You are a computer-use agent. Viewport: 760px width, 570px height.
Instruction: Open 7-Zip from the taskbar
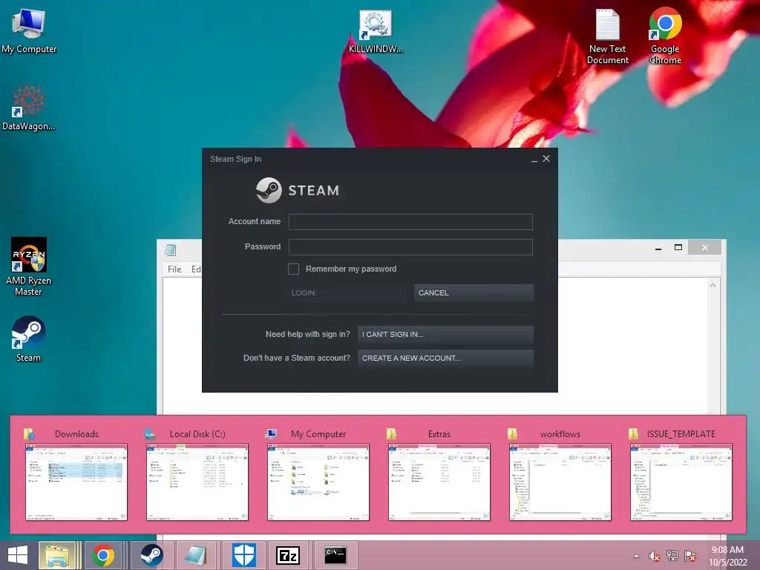coord(288,555)
